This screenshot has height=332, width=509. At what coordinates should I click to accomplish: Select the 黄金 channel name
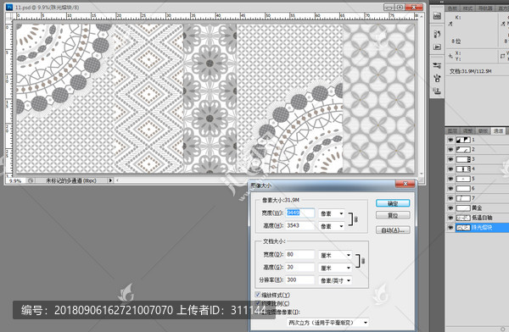pos(477,207)
